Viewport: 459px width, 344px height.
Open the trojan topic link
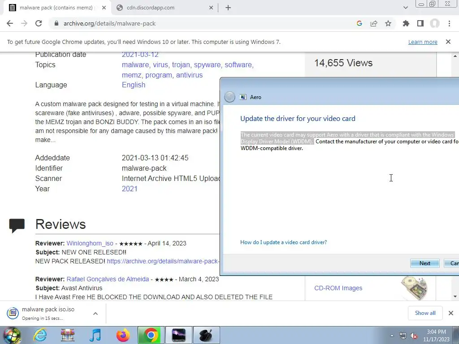pos(181,64)
